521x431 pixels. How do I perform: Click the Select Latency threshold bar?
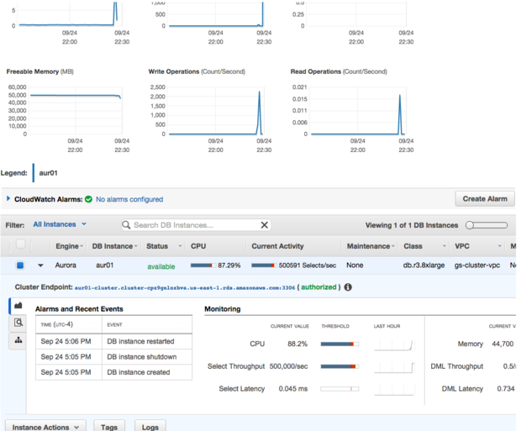[339, 389]
